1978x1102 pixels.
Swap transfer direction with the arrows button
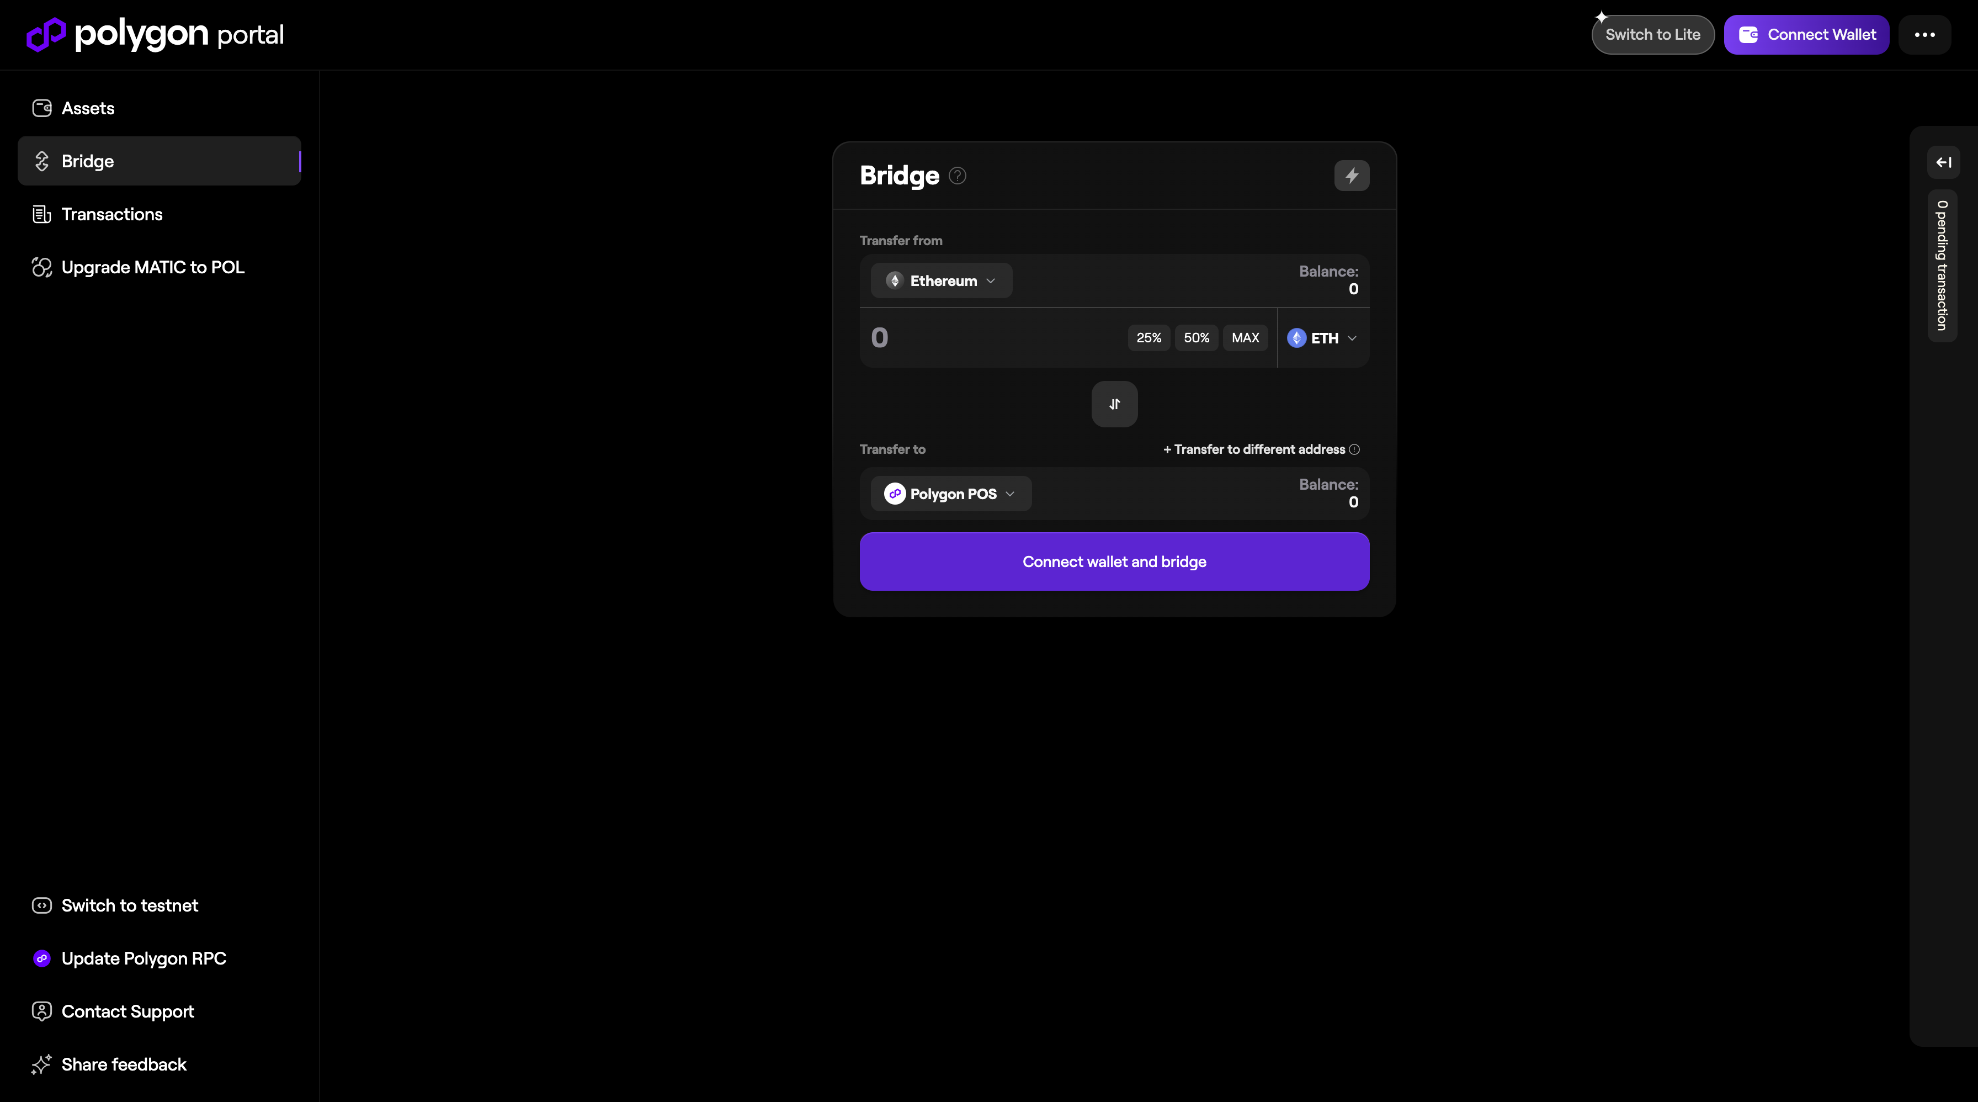[x=1114, y=404]
